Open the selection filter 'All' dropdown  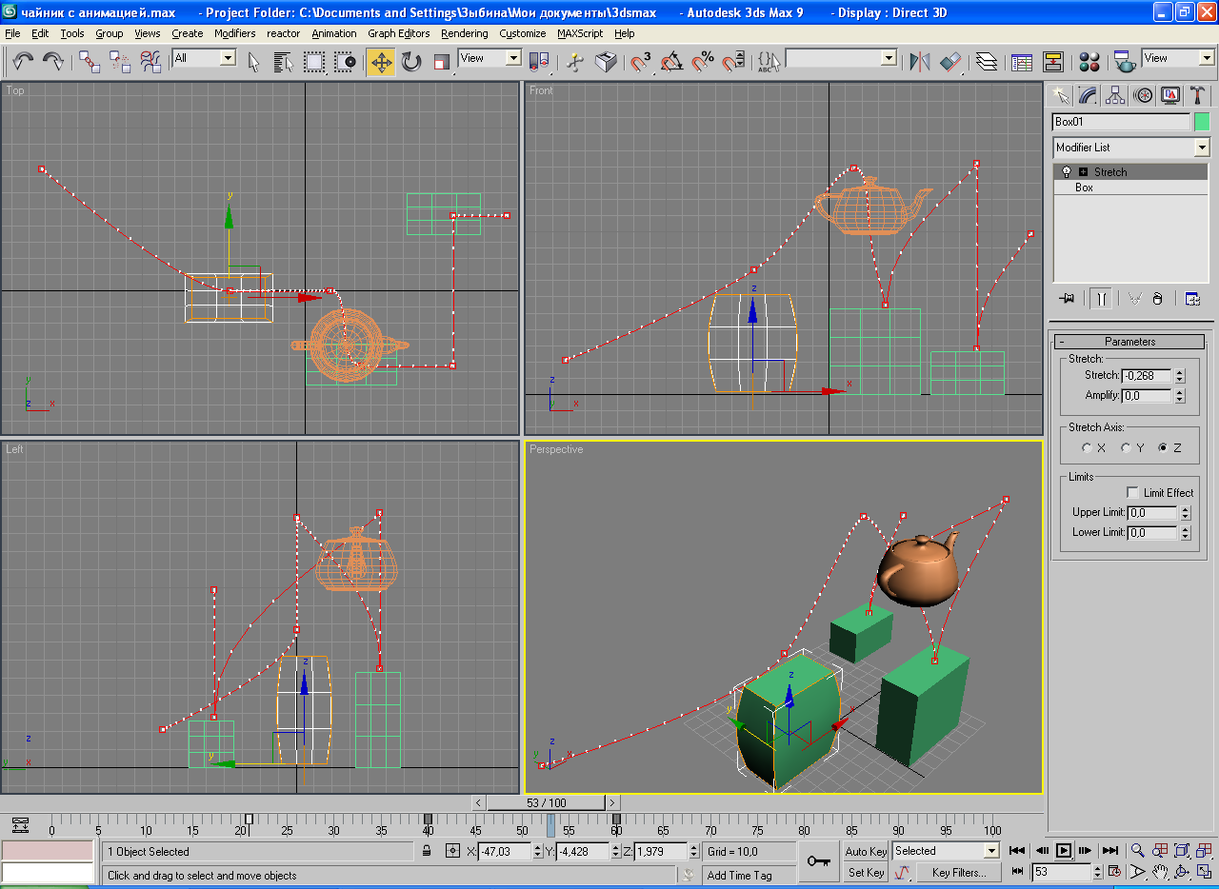[x=228, y=58]
